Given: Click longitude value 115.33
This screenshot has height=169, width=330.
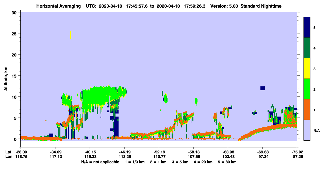Looking at the screenshot, I should click(x=90, y=157).
